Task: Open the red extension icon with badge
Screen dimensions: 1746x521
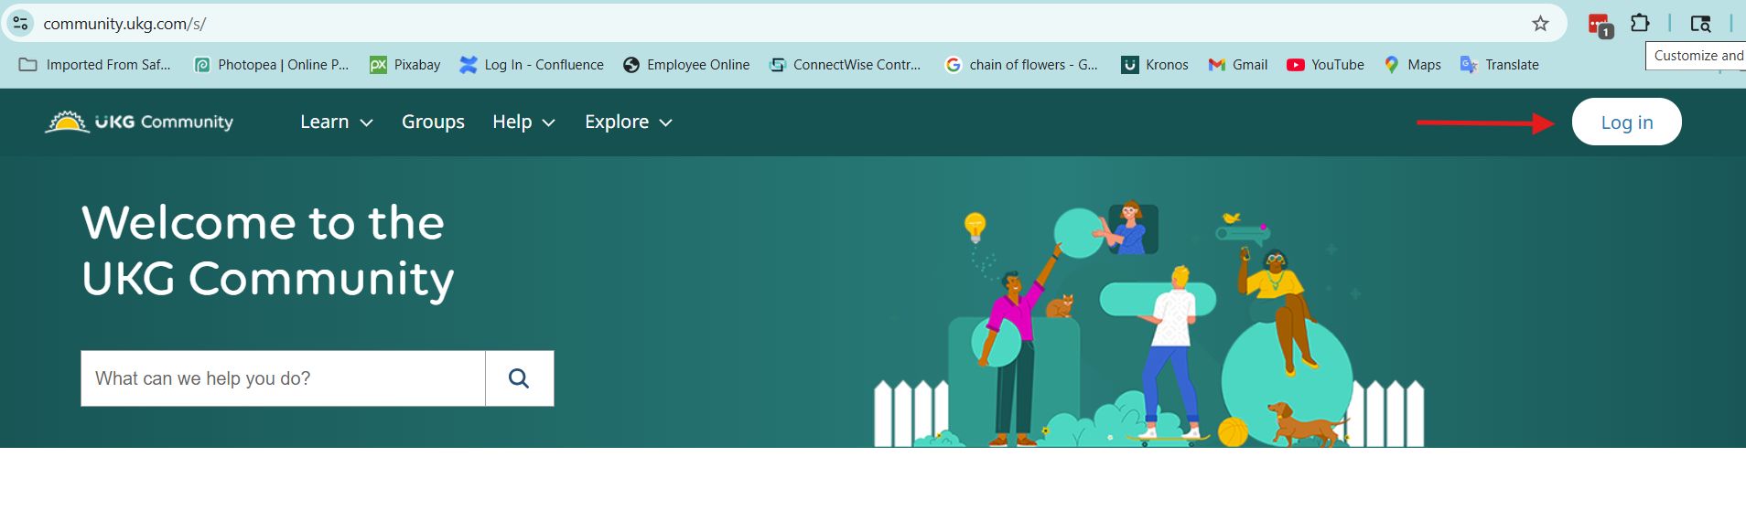Action: 1600,25
